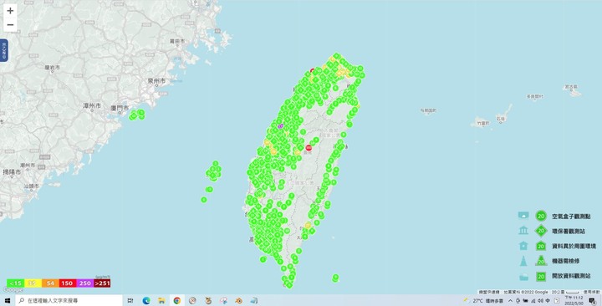Click the 開放資料觀測站 legend label
Screen dimensions: 602x306
(x=571, y=276)
